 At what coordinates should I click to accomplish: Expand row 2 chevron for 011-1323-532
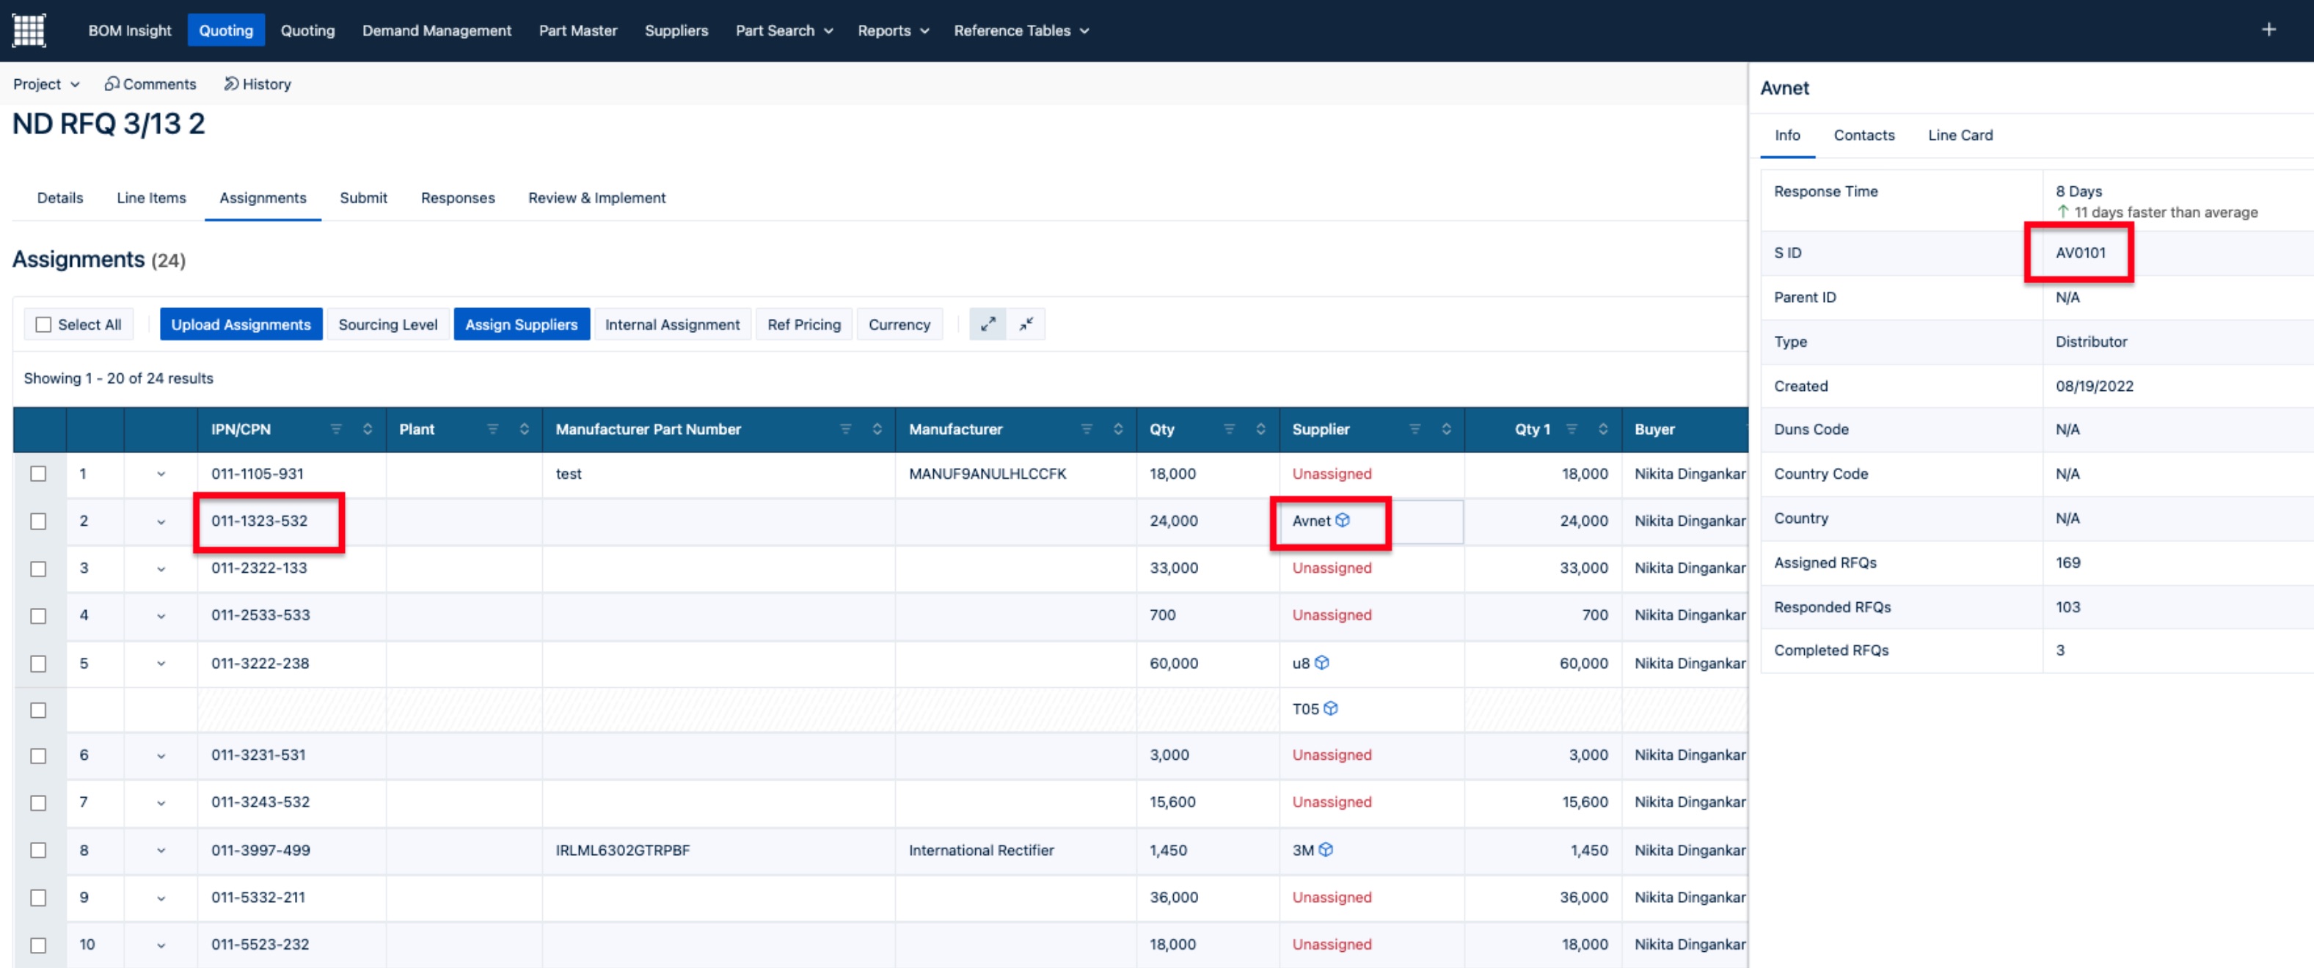click(161, 521)
